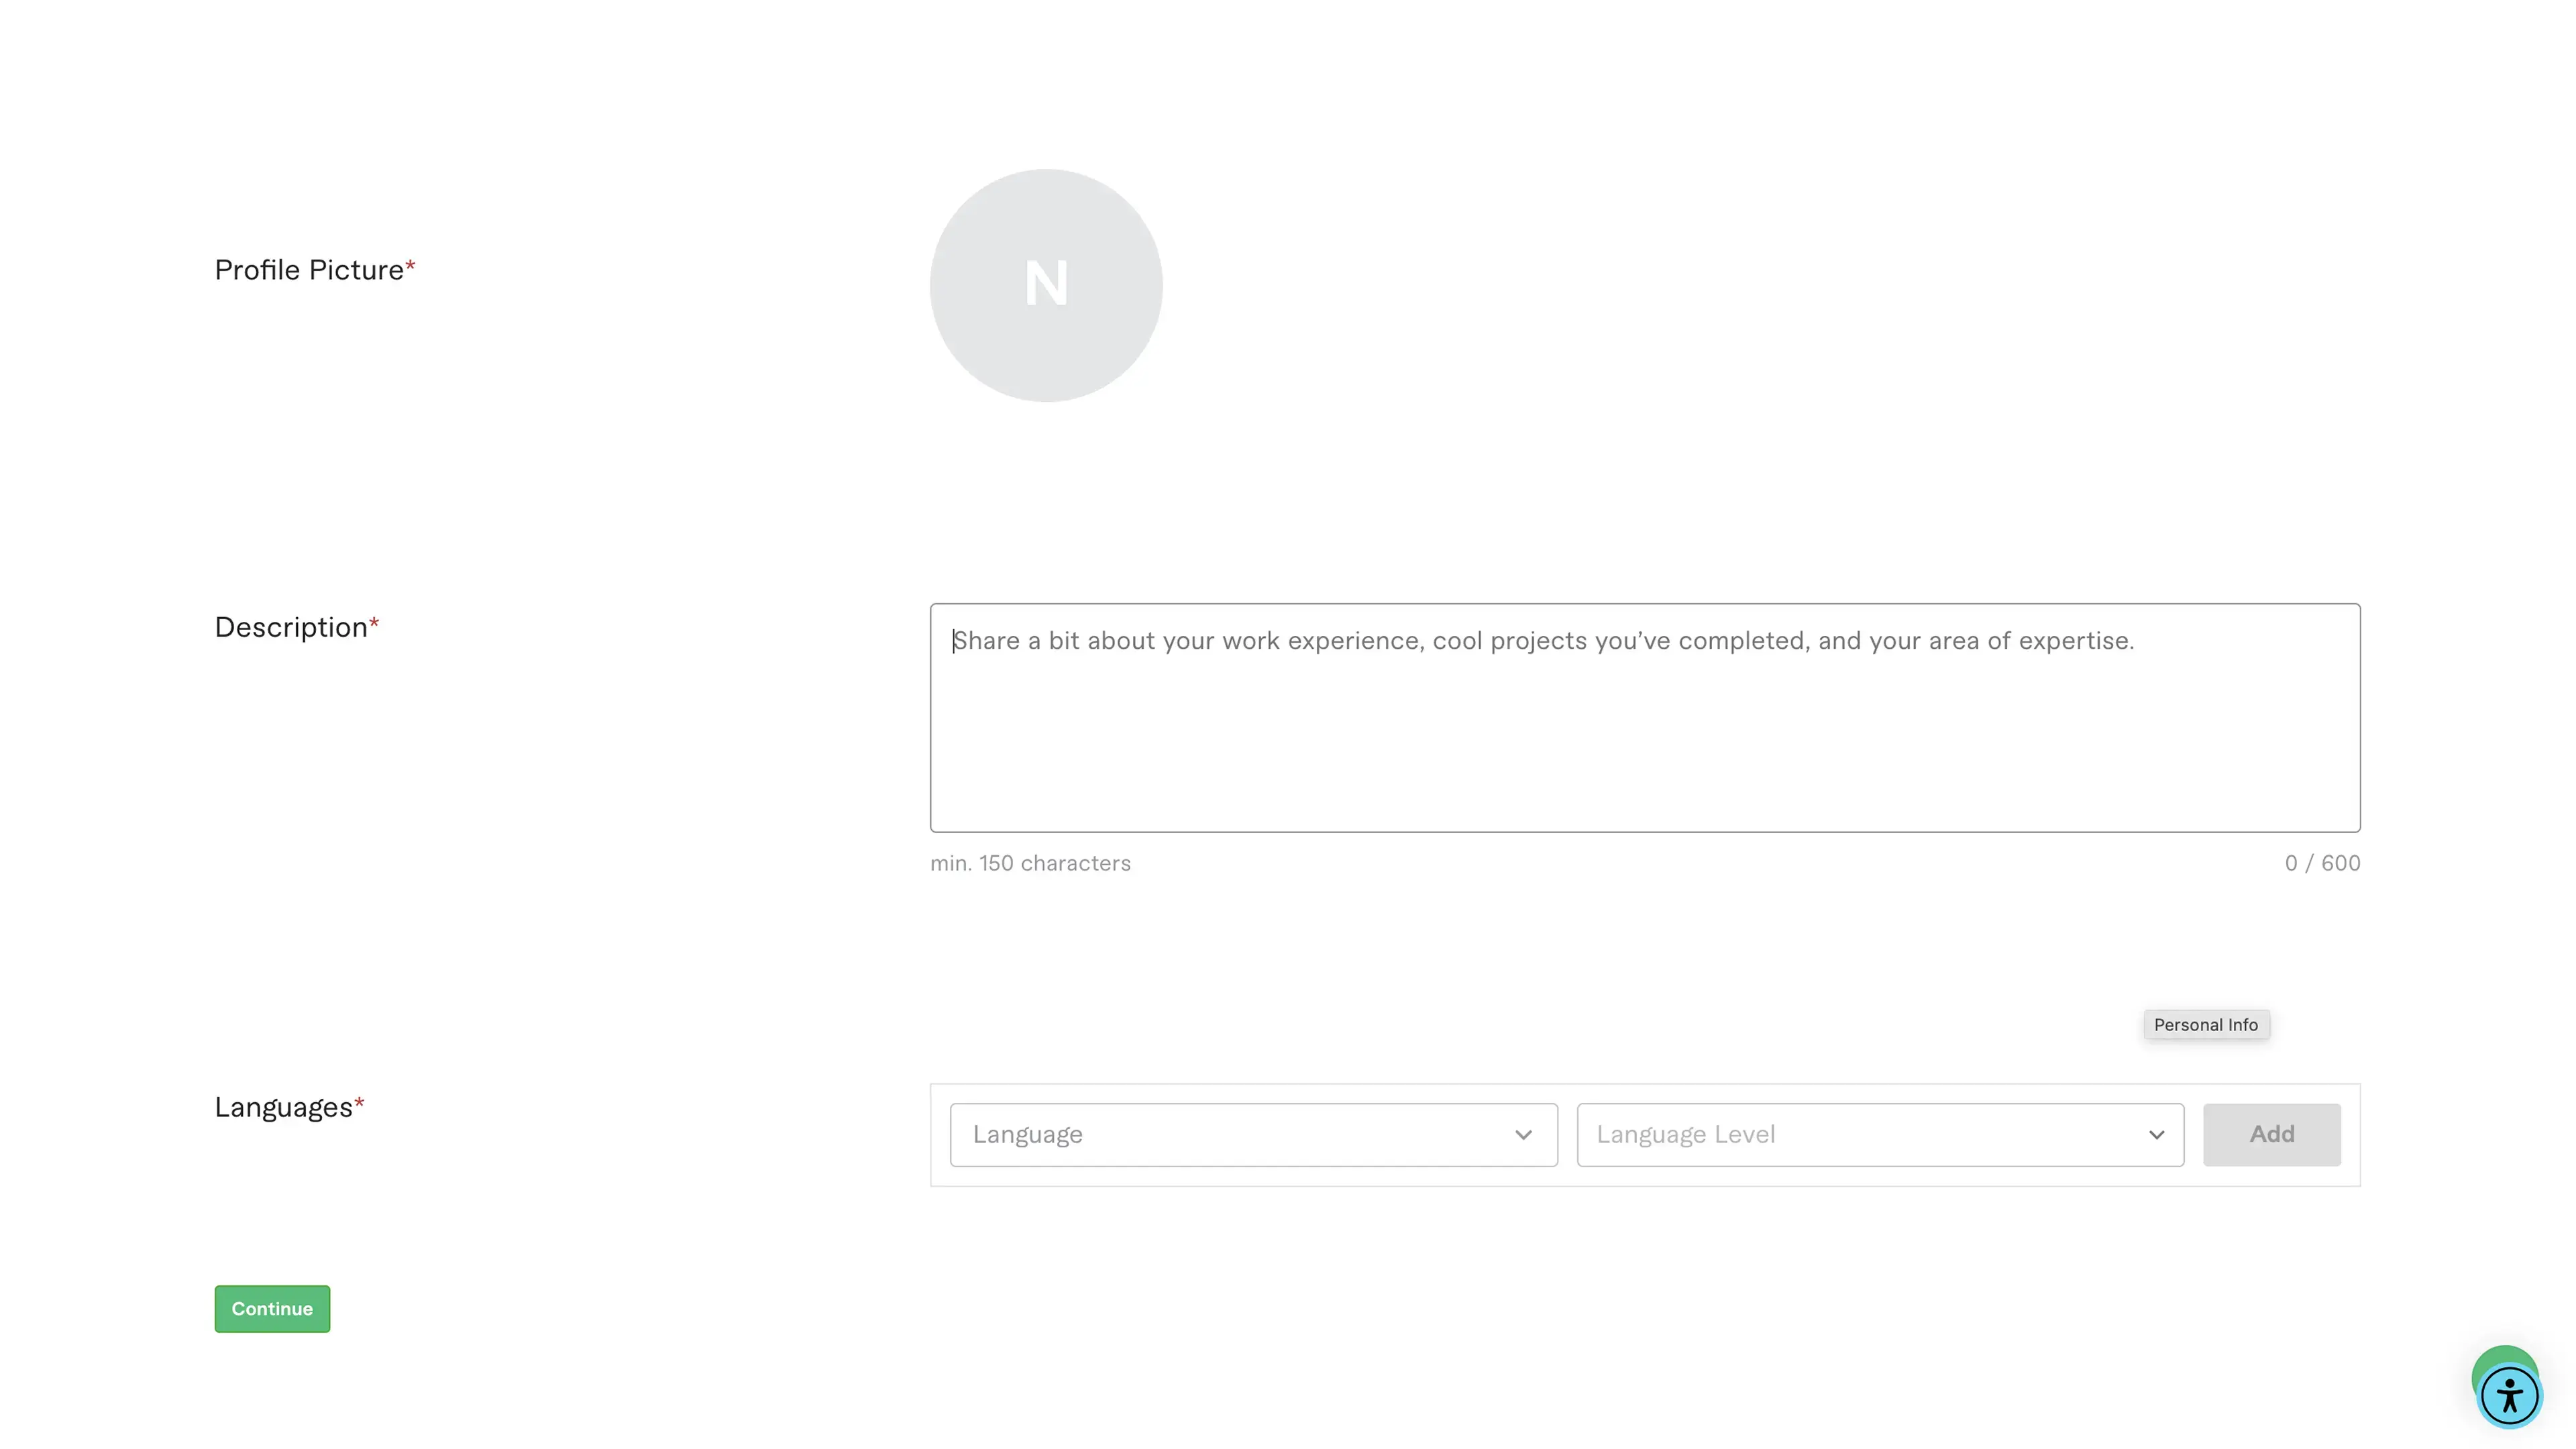Click the red asterisk beside Languages

click(359, 1103)
